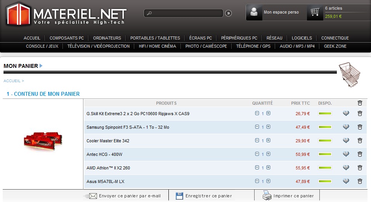Screen dimensions: 371x202
Task: Increase quantity of Asus M5A78L-M LX
Action: (x=268, y=181)
